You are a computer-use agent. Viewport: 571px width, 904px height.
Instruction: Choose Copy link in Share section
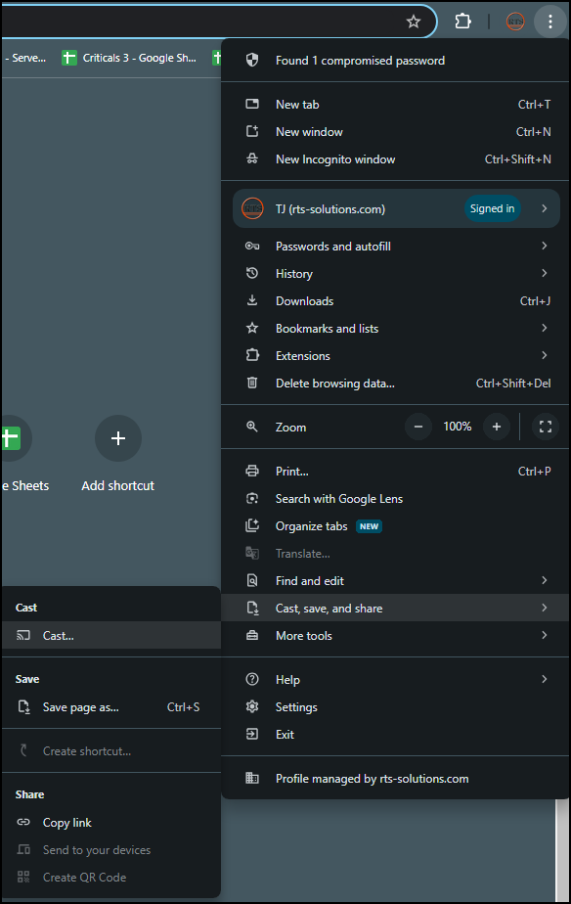(x=110, y=822)
